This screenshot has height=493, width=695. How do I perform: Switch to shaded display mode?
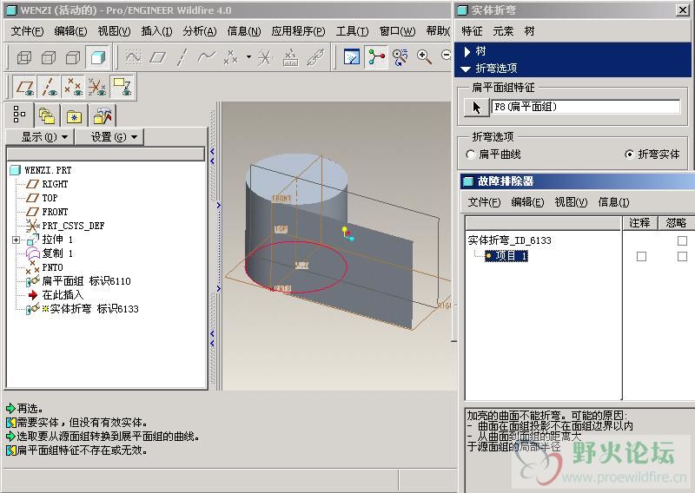97,57
